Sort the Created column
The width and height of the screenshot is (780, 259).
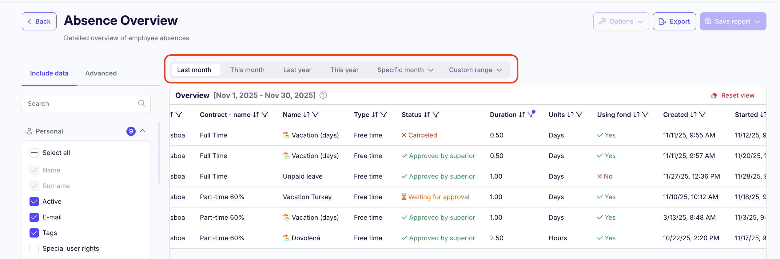[x=693, y=115]
